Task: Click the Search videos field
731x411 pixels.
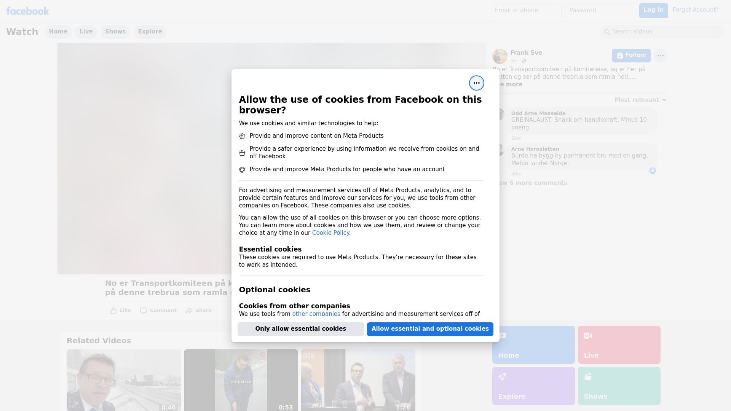Action: point(662,32)
